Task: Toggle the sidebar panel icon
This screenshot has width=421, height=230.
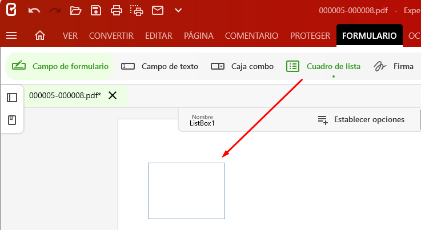Action: tap(12, 98)
